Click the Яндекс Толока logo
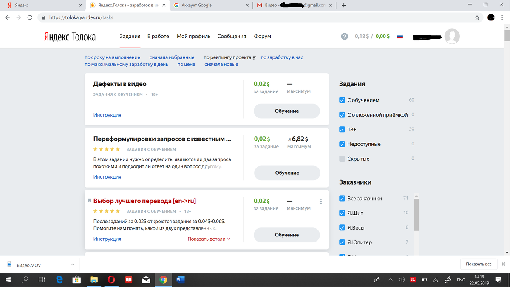This screenshot has height=287, width=510. pos(70,37)
